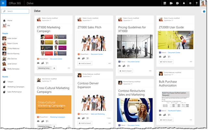The image size is (208, 130).
Task: Open Pricing Guidelines for XT1000 thumbnail
Action: 135,46
